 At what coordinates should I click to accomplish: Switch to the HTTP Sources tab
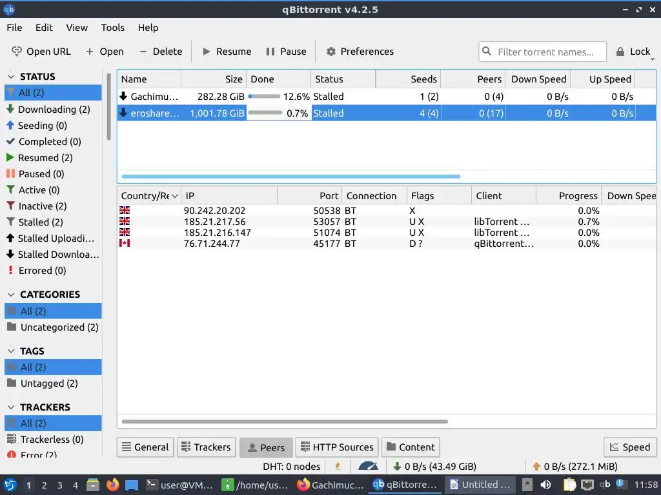337,447
